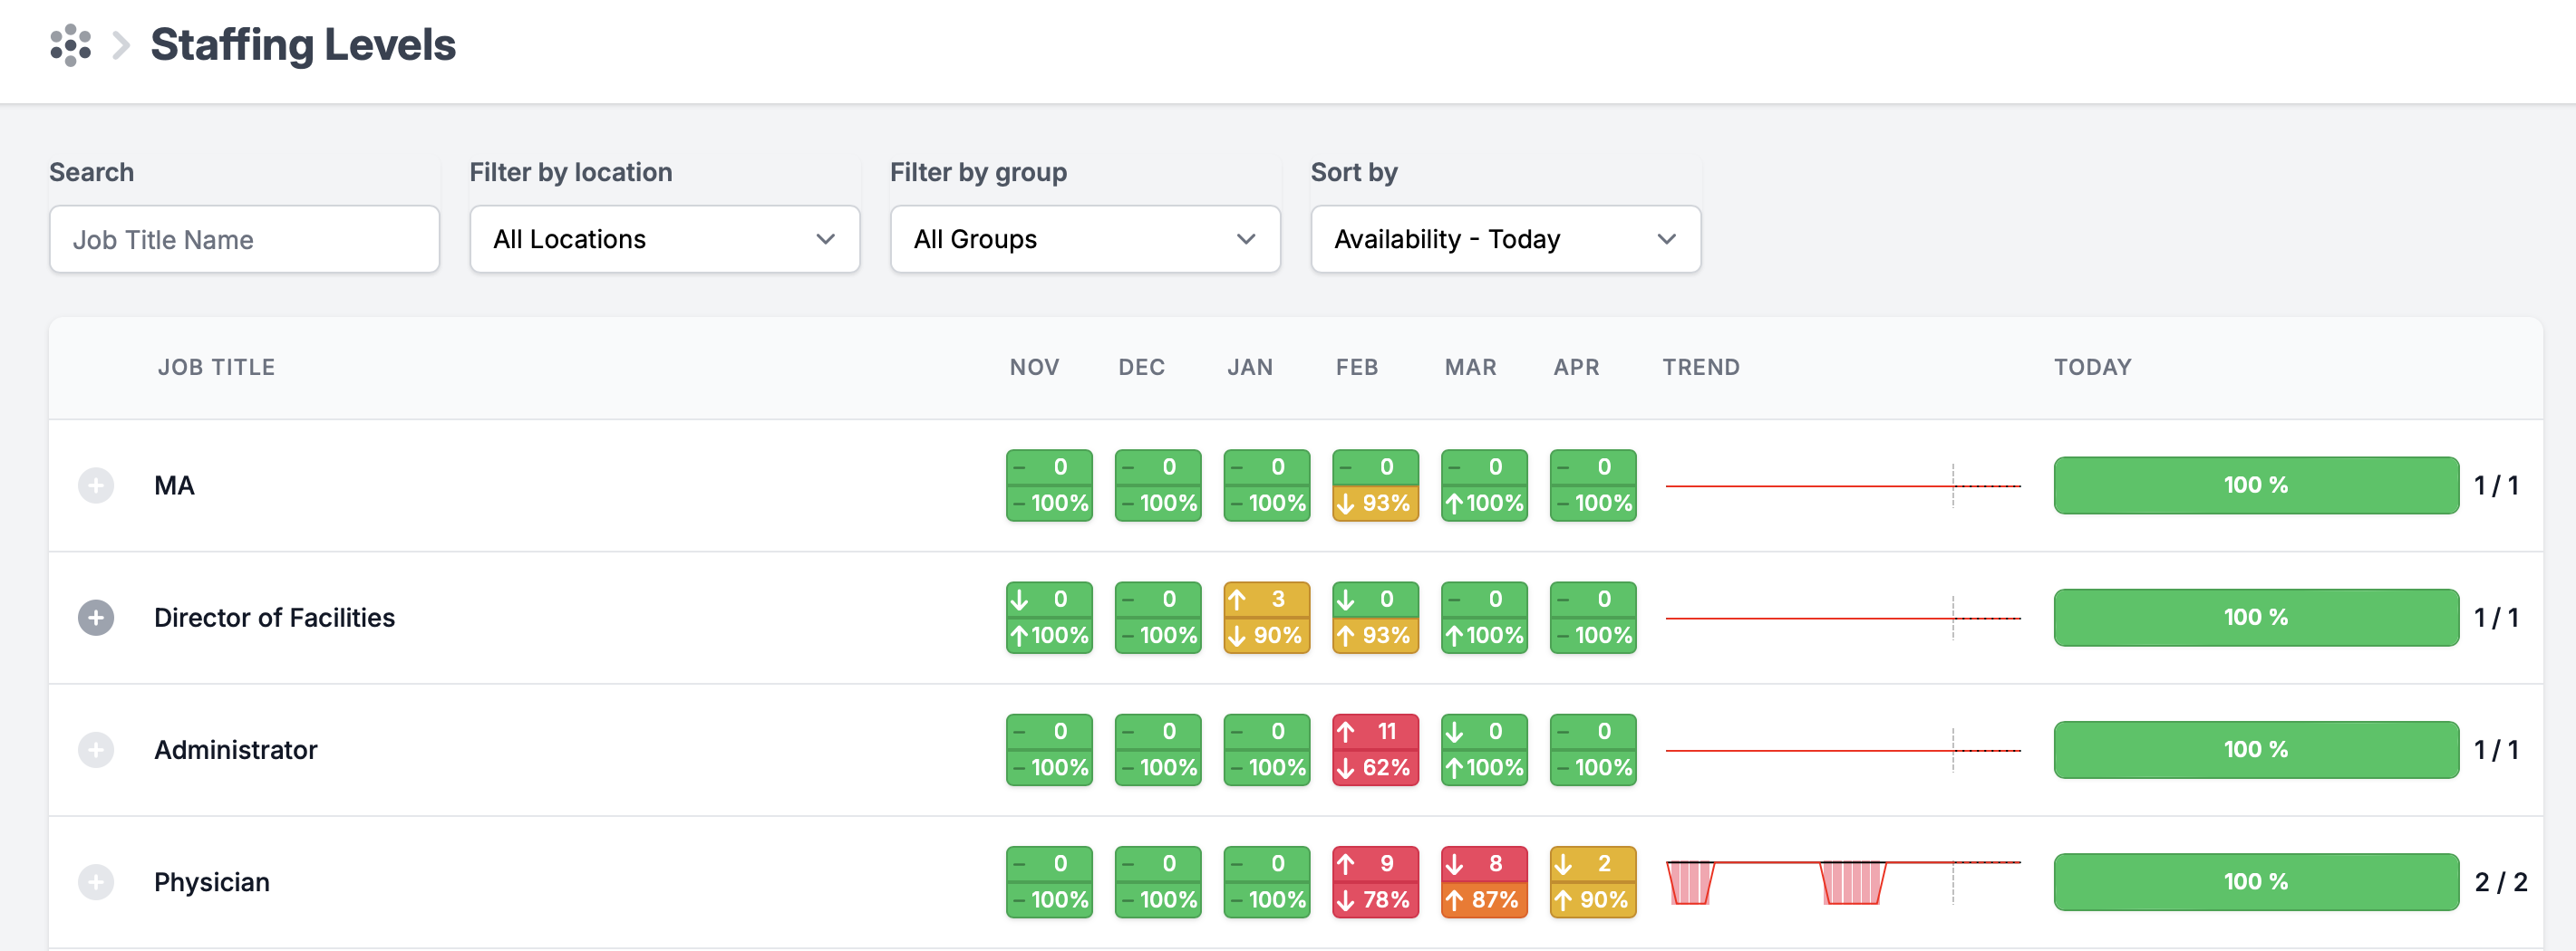Click Director of Facilities' 100 % availability bar
Screen dimensions: 2576x951
click(x=2256, y=618)
